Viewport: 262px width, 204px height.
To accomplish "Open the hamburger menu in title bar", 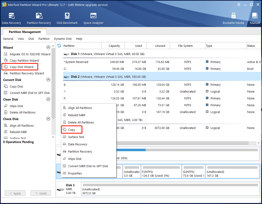I will tap(239, 5).
